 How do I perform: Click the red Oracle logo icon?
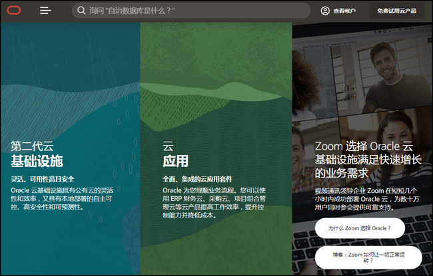pyautogui.click(x=14, y=11)
